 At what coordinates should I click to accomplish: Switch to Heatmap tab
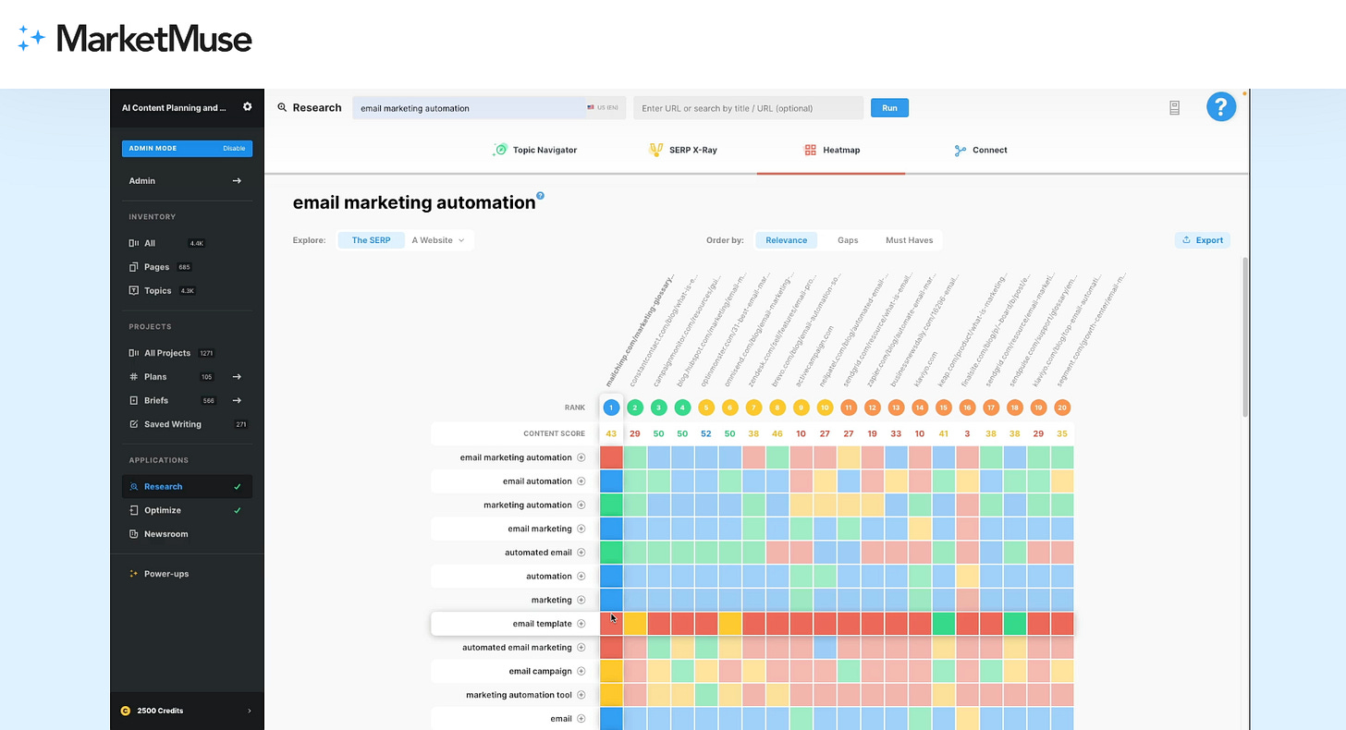[x=832, y=150]
